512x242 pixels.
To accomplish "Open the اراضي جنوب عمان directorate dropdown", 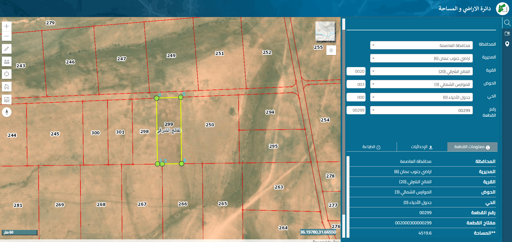I will (x=421, y=58).
